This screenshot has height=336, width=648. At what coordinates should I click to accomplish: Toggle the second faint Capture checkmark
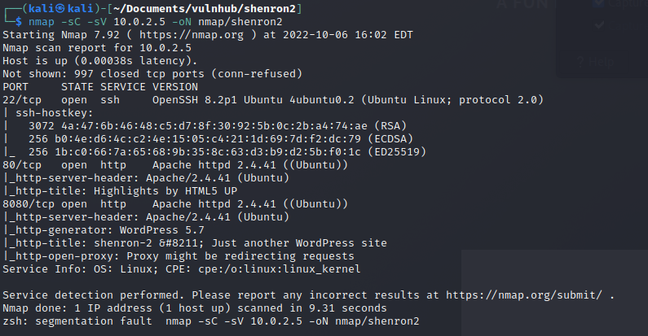click(599, 25)
